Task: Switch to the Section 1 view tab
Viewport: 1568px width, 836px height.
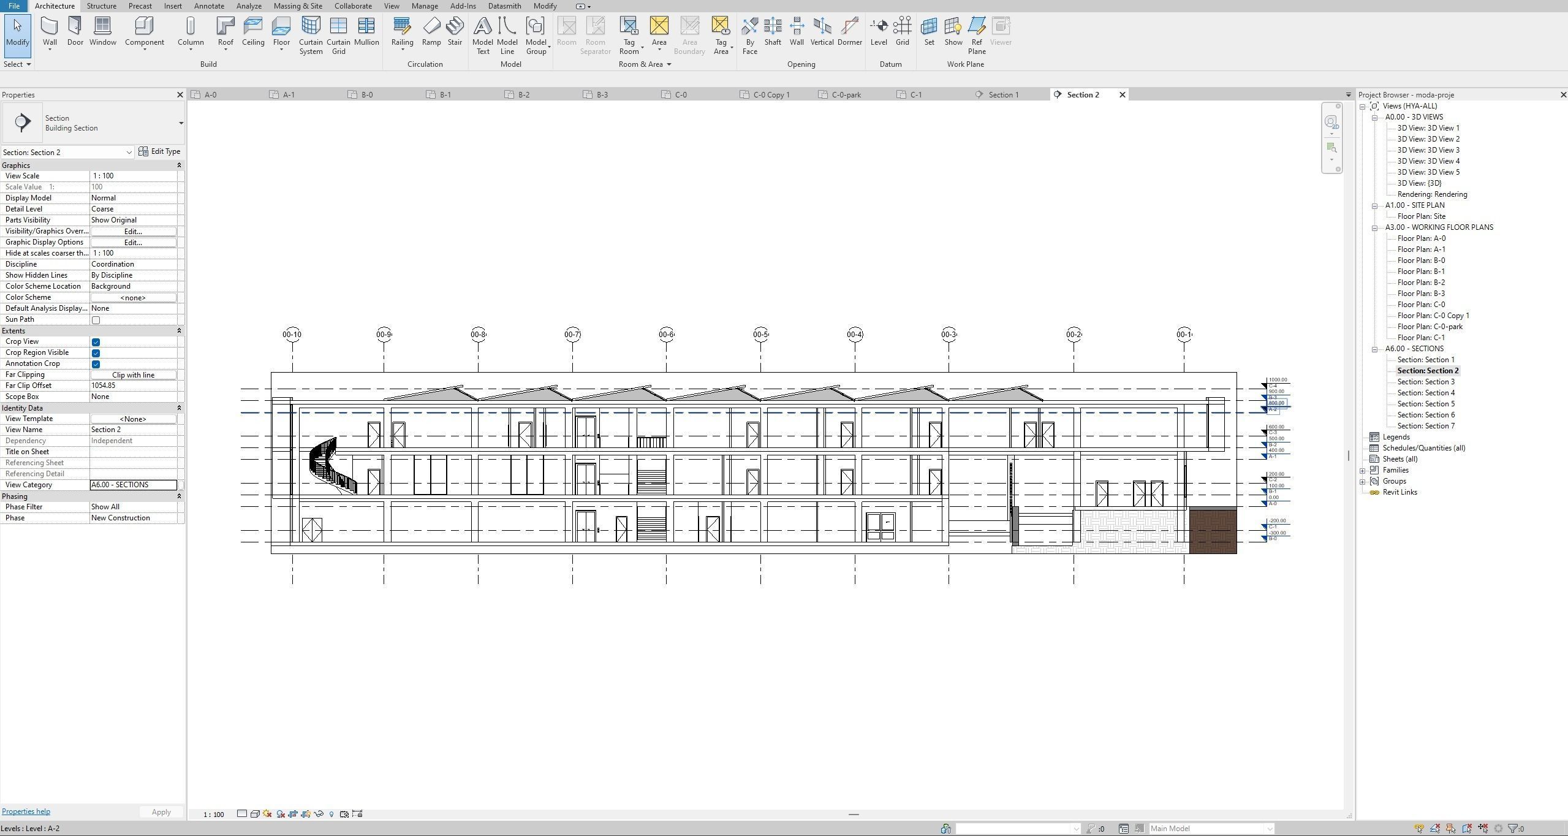Action: coord(1003,95)
